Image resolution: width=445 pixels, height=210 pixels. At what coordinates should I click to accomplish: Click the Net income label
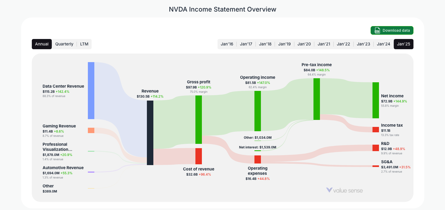[x=392, y=96]
